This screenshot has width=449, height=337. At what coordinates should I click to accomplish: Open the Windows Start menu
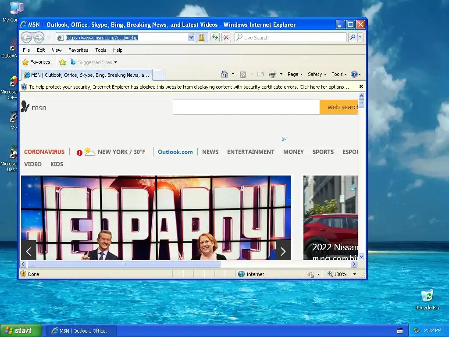coord(21,331)
